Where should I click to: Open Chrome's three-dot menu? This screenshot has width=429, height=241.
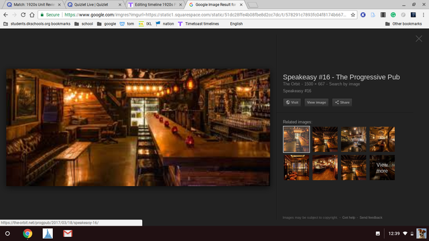(423, 15)
